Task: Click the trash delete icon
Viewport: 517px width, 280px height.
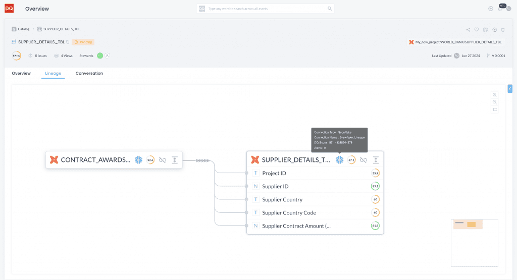Action: 503,29
